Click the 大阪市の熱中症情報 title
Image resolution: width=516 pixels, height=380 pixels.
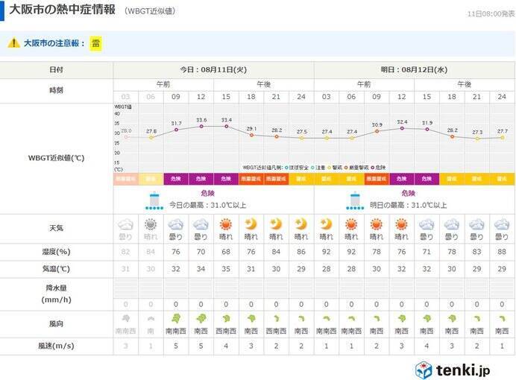[62, 10]
